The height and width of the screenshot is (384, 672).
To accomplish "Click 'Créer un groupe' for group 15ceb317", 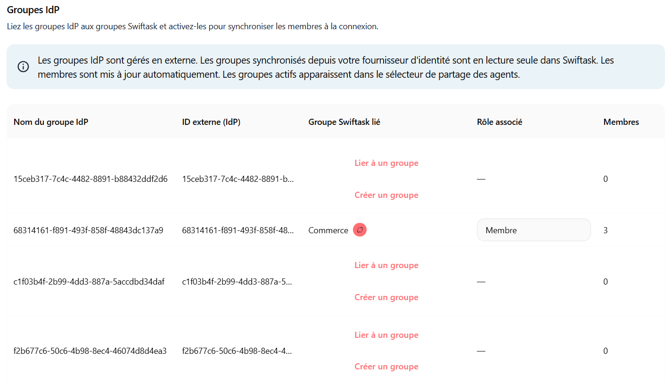I will [386, 195].
